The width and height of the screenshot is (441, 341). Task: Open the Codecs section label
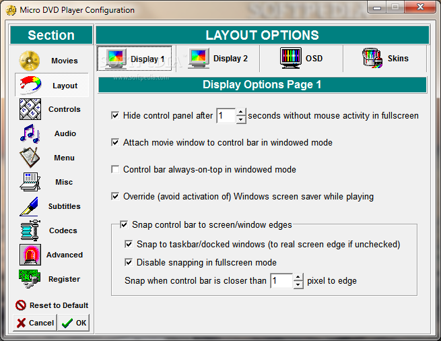coord(63,230)
